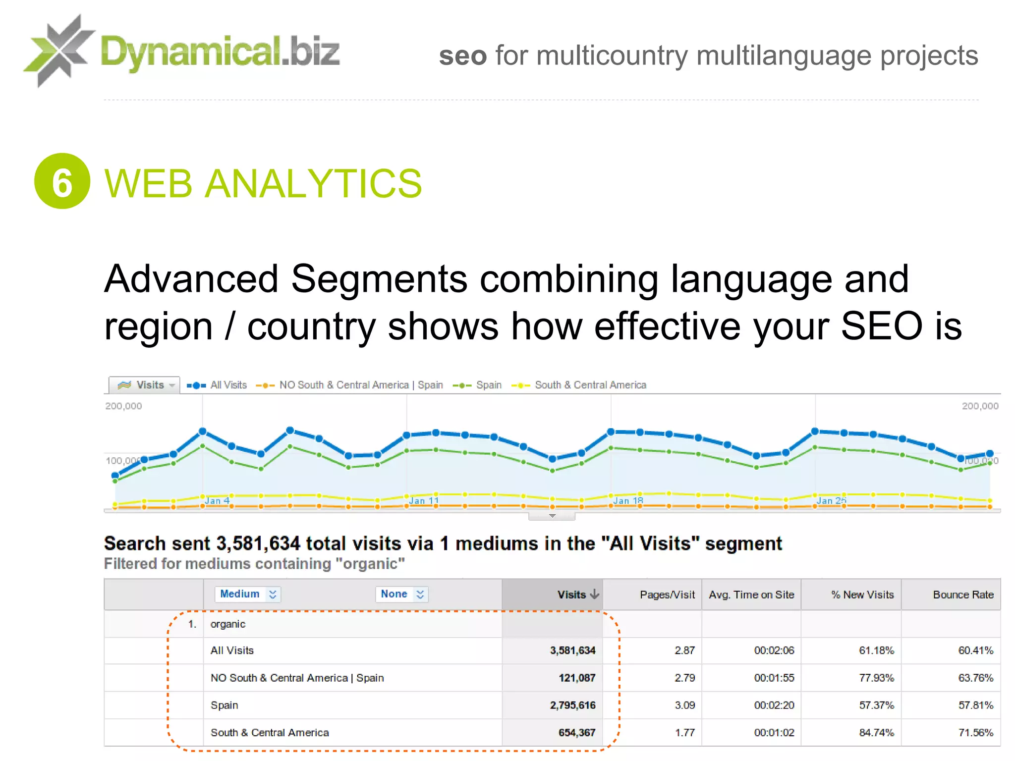Image resolution: width=1015 pixels, height=761 pixels.
Task: Click the % new visits value 84.74%
Action: tap(876, 732)
